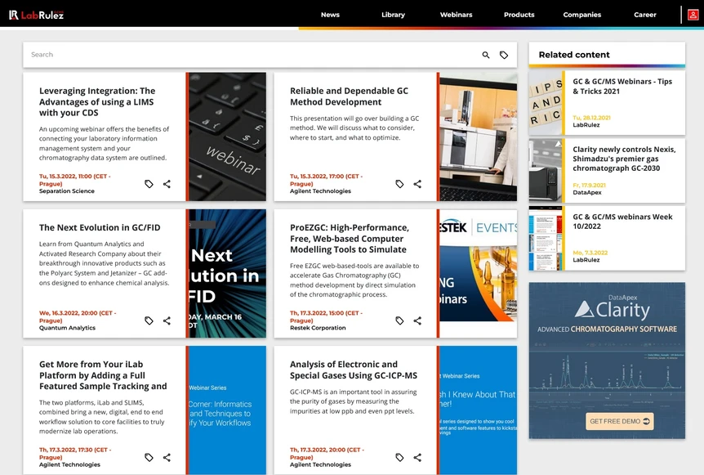Tag icon on Leveraging Integration card
Image resolution: width=704 pixels, height=475 pixels.
149,184
